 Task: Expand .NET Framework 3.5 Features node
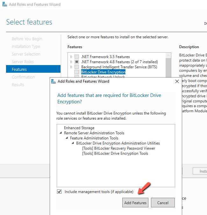(x=71, y=57)
